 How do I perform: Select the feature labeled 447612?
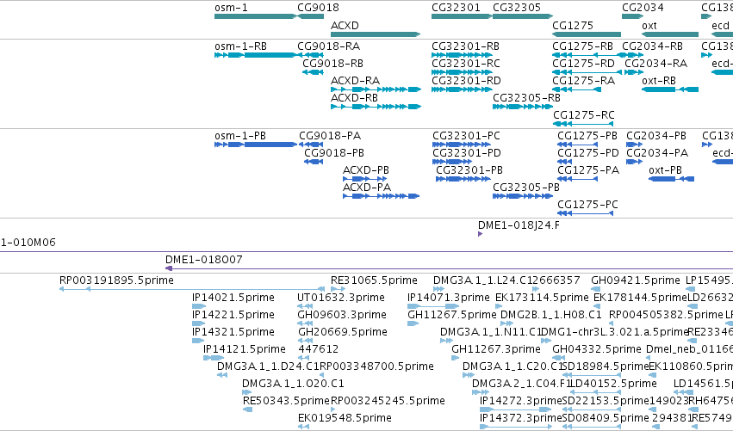(319, 349)
